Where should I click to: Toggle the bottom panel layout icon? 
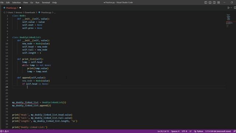(x=210, y=3)
